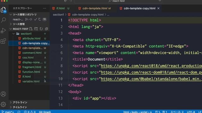Click the repository changes count badge 11
Screen dimensions: 202x113
[x=45, y=19]
